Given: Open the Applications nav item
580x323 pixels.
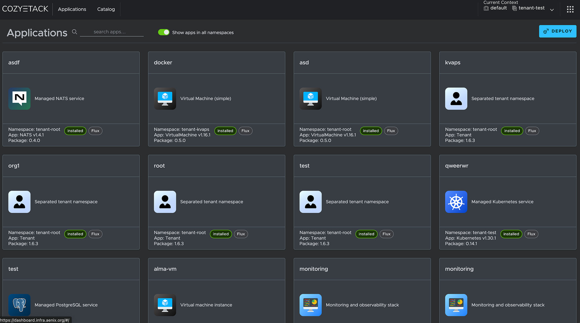Looking at the screenshot, I should pyautogui.click(x=72, y=9).
